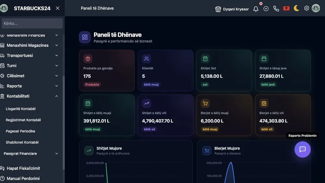Toggle dark mode with moon icon
325x183 pixels.
(296, 8)
